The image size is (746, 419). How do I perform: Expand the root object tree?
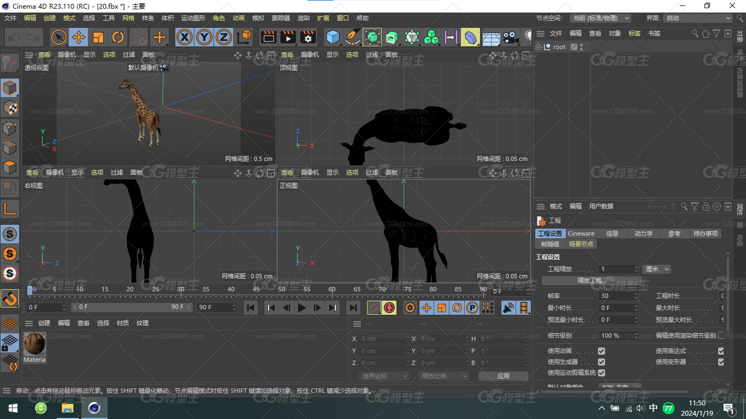coord(538,47)
